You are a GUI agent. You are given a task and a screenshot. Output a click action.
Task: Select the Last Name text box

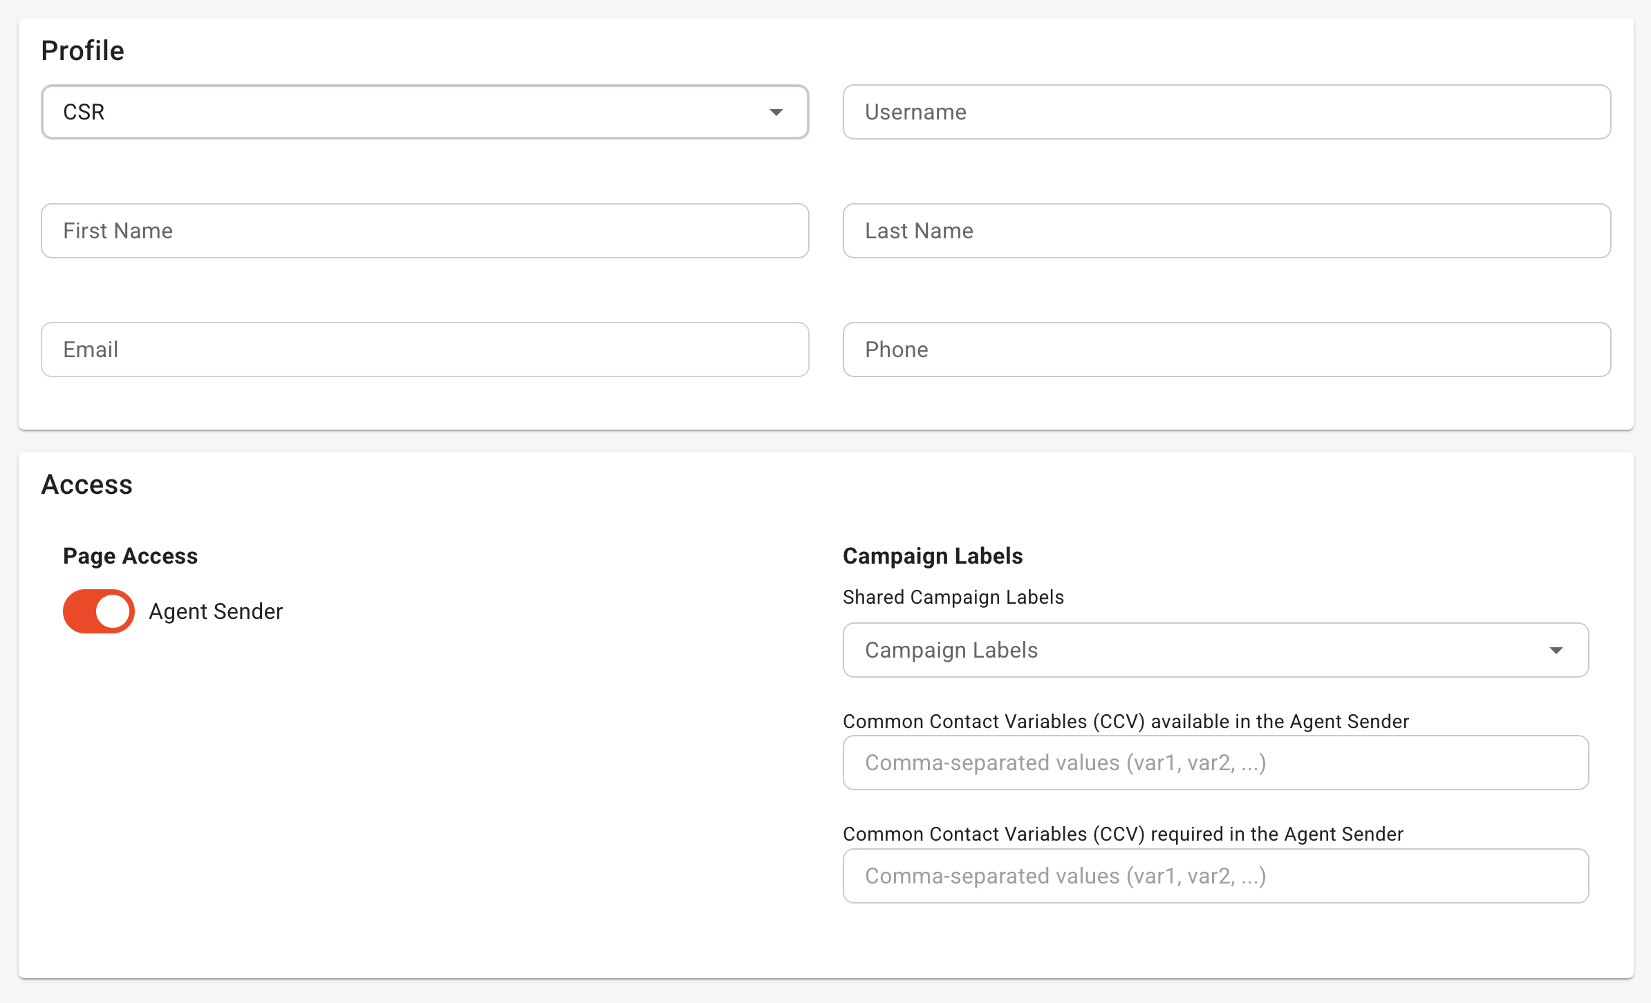[x=1226, y=231]
